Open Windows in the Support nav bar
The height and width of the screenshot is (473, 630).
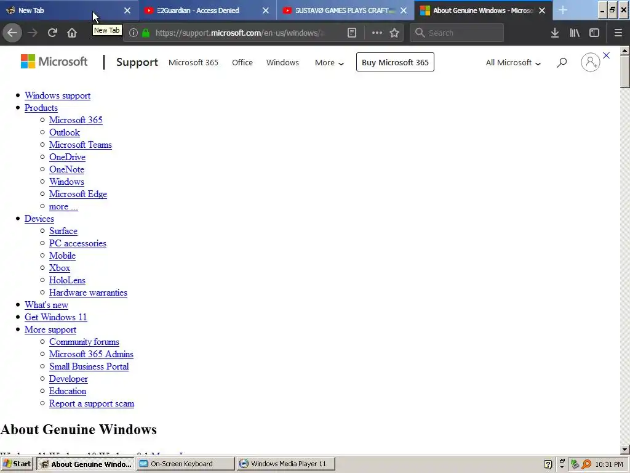click(282, 62)
